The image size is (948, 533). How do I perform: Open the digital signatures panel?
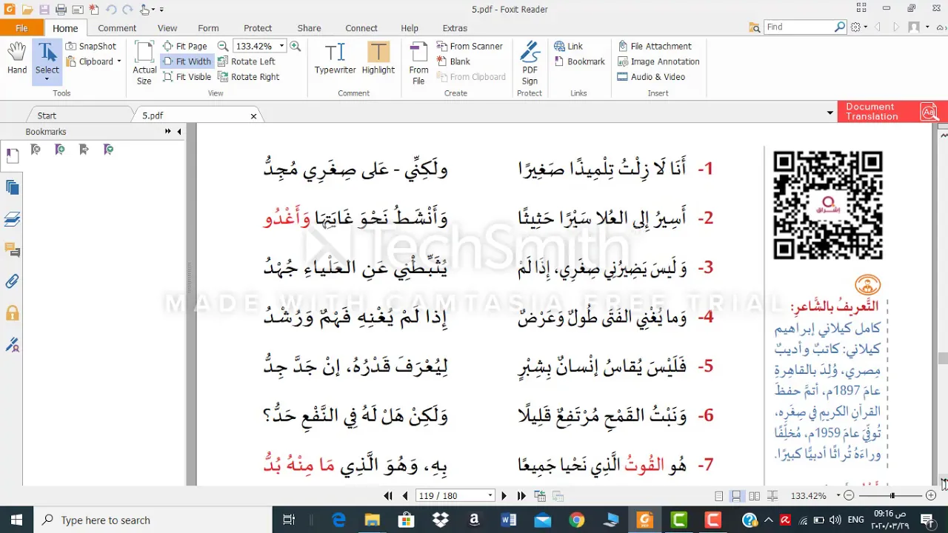click(12, 344)
